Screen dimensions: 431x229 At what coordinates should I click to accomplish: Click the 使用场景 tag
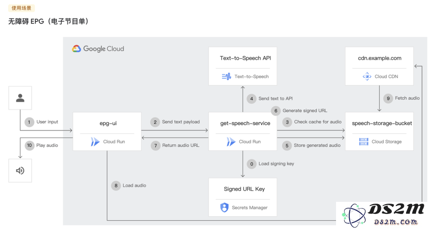click(x=22, y=8)
